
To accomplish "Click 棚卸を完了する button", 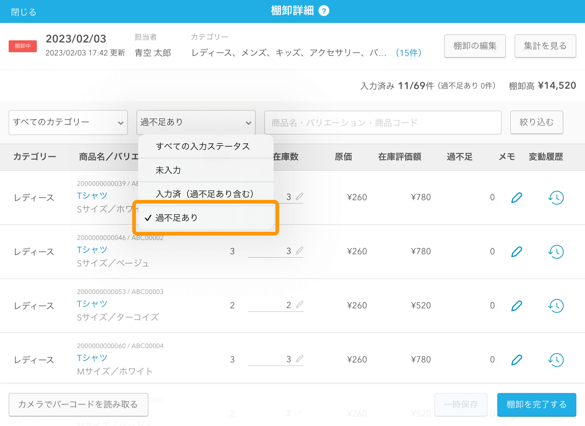I will click(x=537, y=404).
